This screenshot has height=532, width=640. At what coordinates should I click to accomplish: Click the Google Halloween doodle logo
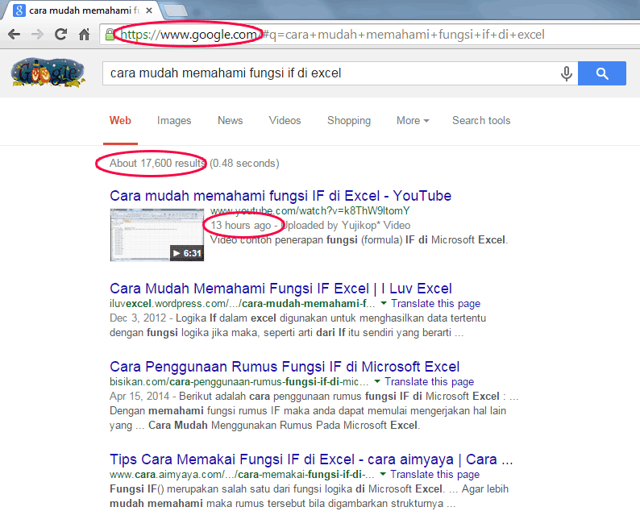(48, 73)
